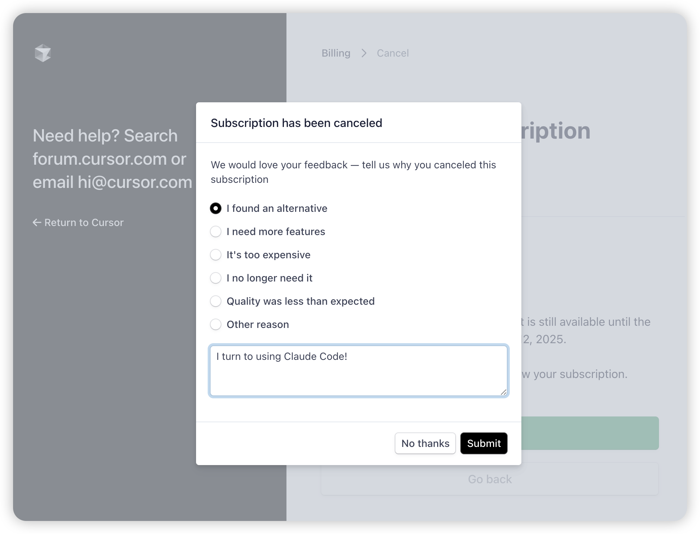Select 'It's too expensive' radio button

point(216,255)
